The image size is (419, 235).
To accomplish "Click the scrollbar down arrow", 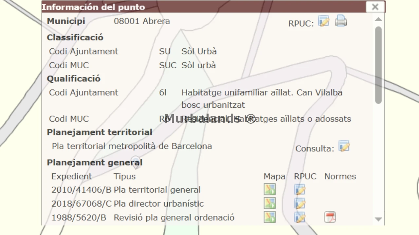I will [x=378, y=219].
